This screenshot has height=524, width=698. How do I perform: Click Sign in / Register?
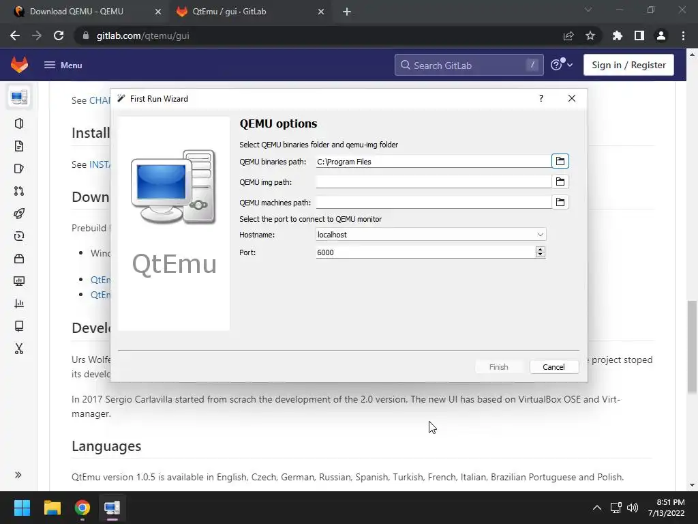628,65
